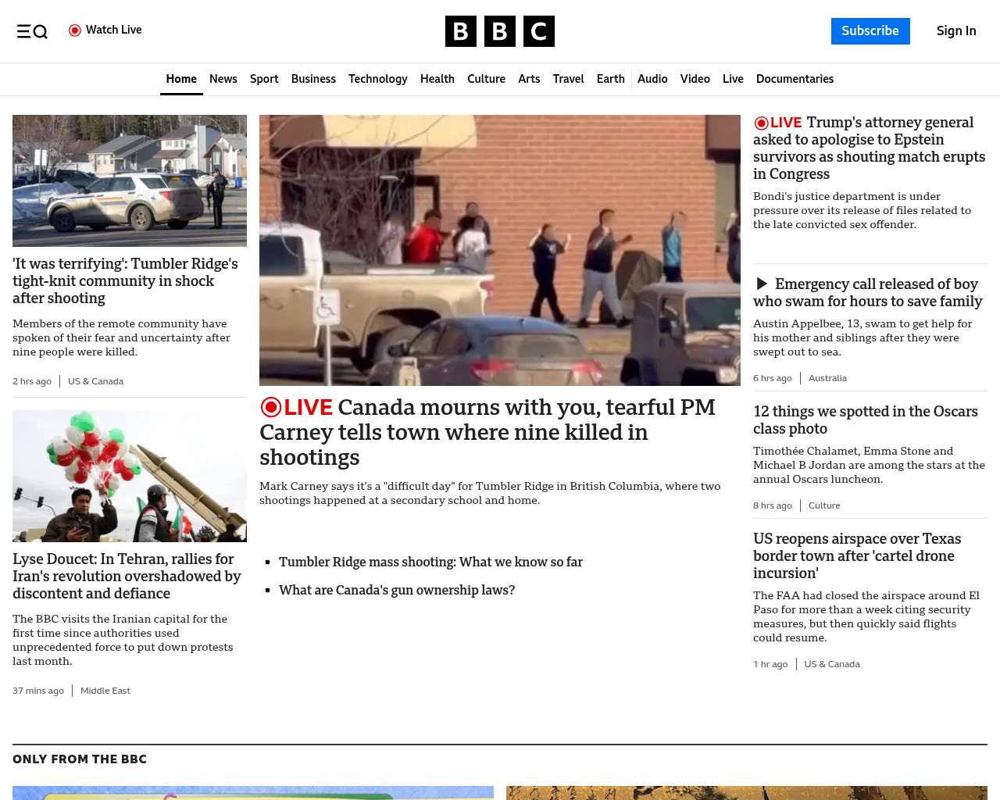Read US reopens airspace over Texas story
This screenshot has height=800, width=1000.
click(x=857, y=555)
